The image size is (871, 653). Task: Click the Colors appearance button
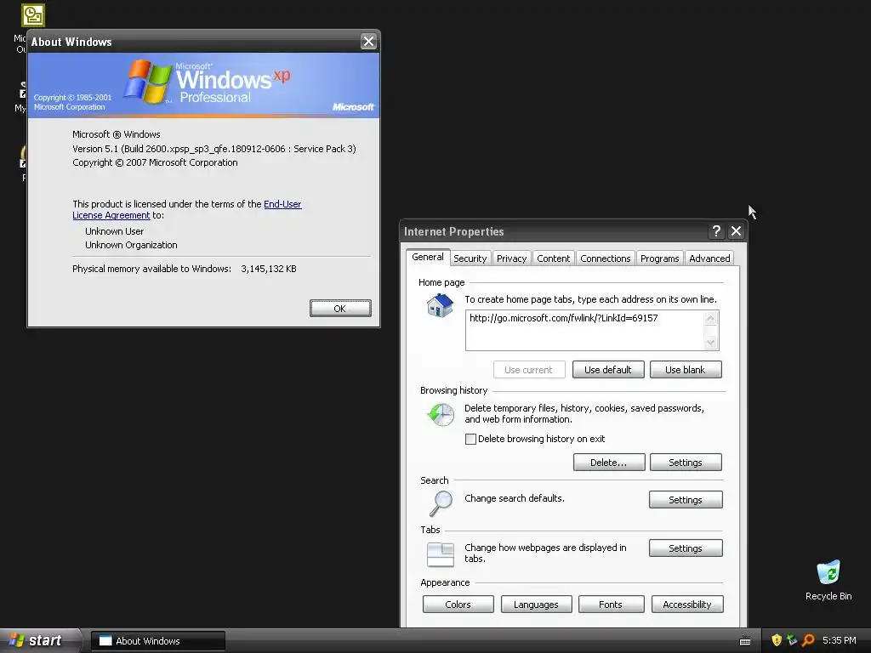point(458,605)
